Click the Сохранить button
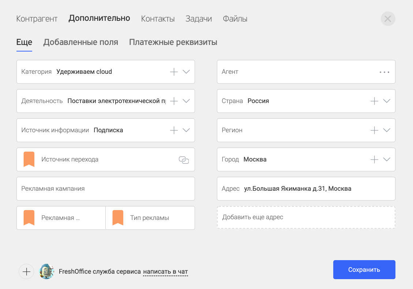This screenshot has height=289, width=413. pos(364,270)
